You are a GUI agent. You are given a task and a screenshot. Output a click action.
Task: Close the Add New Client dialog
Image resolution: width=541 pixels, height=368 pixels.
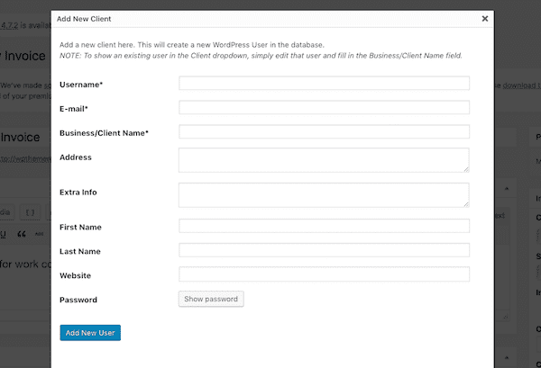[x=484, y=17]
